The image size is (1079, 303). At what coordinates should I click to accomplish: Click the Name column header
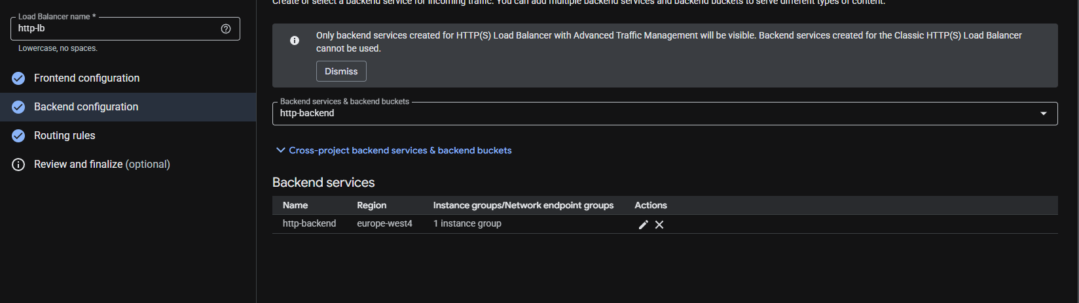click(x=295, y=205)
